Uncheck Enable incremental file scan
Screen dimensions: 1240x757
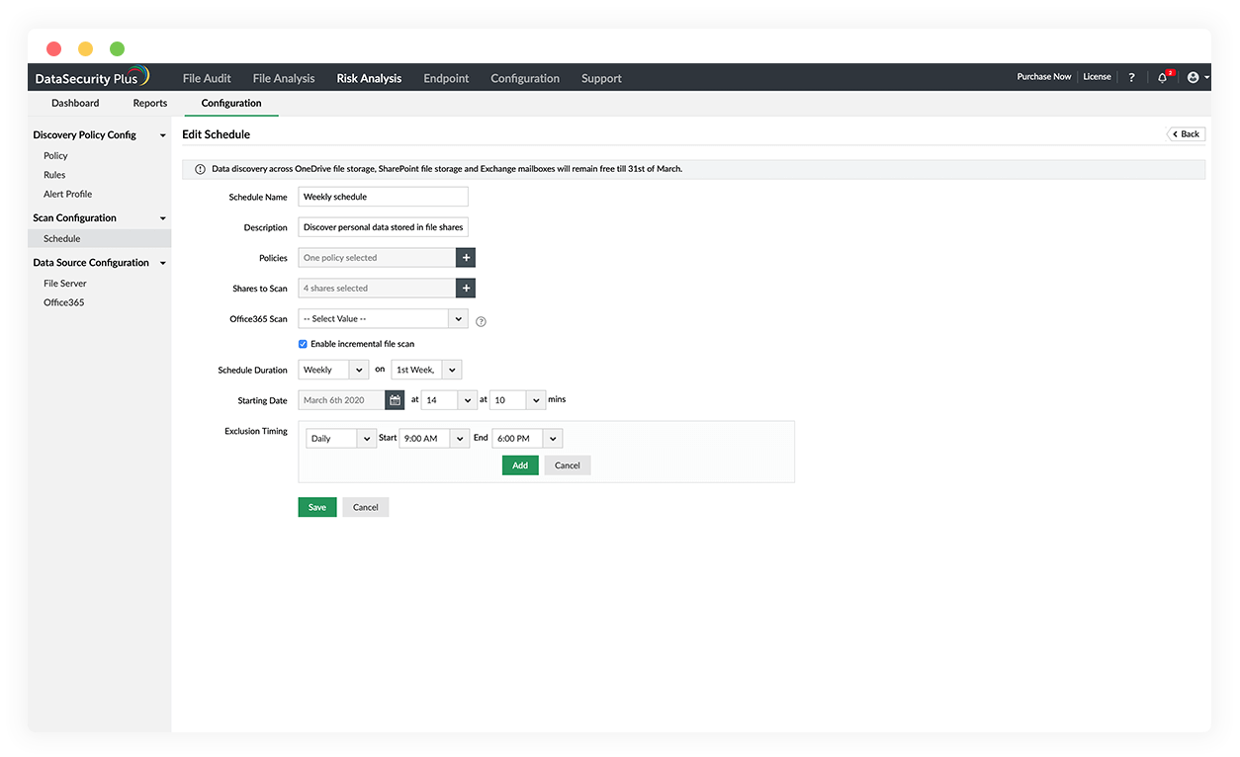pyautogui.click(x=303, y=344)
